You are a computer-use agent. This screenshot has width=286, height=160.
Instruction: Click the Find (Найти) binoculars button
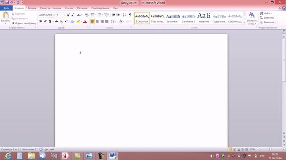[x=266, y=13]
